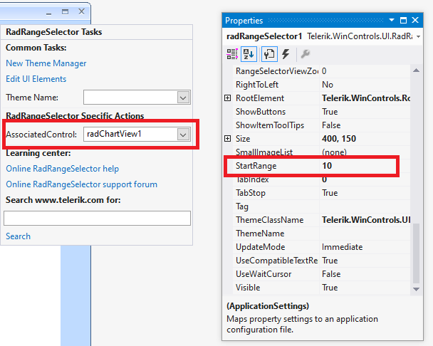The height and width of the screenshot is (346, 433).
Task: Expand the RootElement property node
Action: [228, 98]
